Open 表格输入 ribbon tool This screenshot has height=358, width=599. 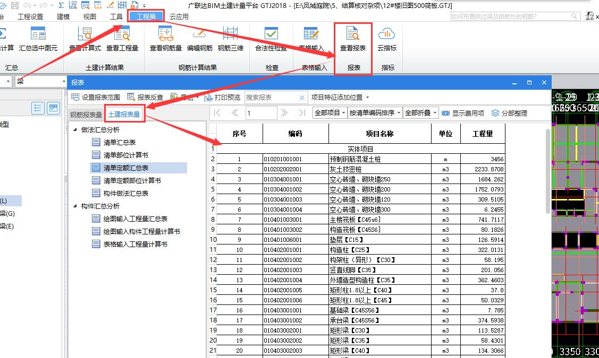pyautogui.click(x=311, y=39)
